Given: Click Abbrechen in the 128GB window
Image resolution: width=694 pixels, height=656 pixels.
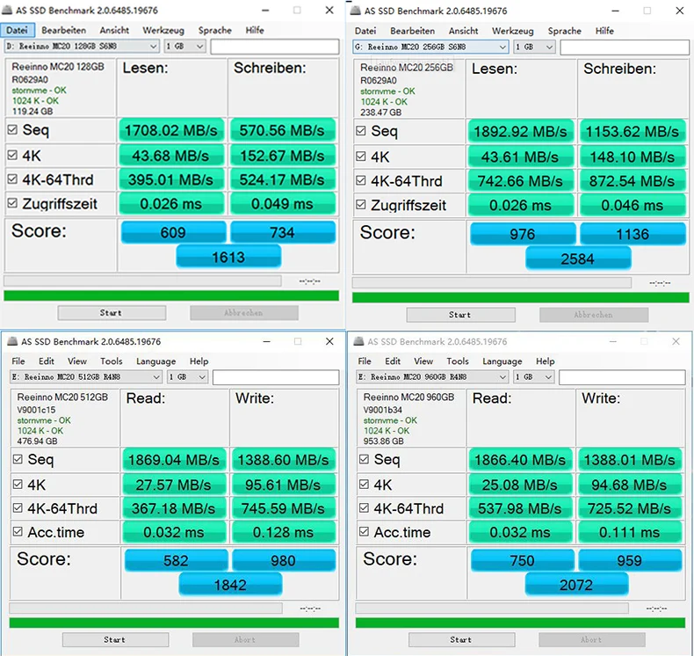Looking at the screenshot, I should [244, 313].
